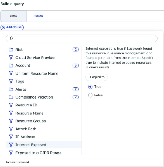Viewport: 164px width, 167px height.
Task: Open the 'is equal to' operator dropdown
Action: pyautogui.click(x=97, y=77)
